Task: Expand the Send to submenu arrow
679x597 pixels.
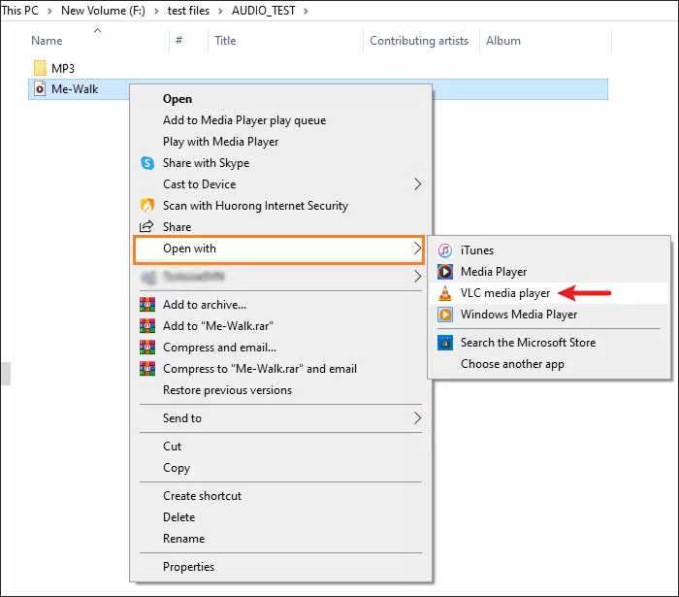Action: coord(417,418)
